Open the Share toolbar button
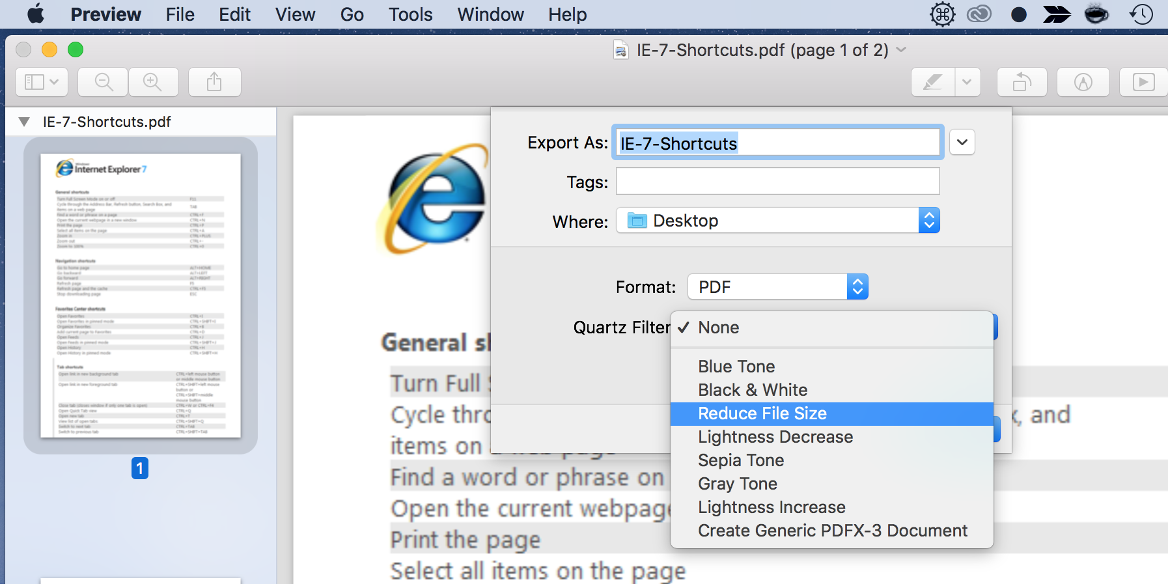This screenshot has height=584, width=1168. point(214,82)
